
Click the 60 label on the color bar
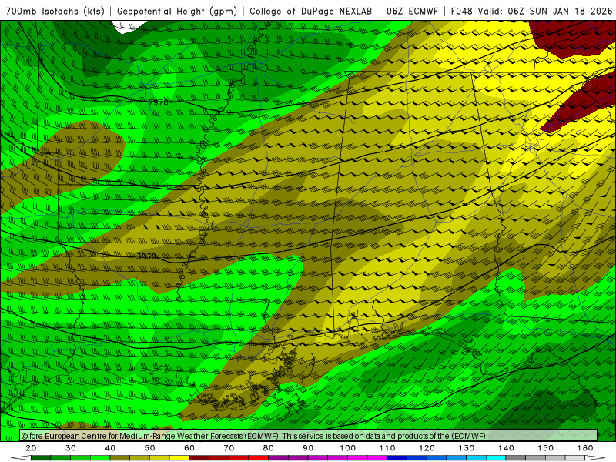tap(189, 448)
